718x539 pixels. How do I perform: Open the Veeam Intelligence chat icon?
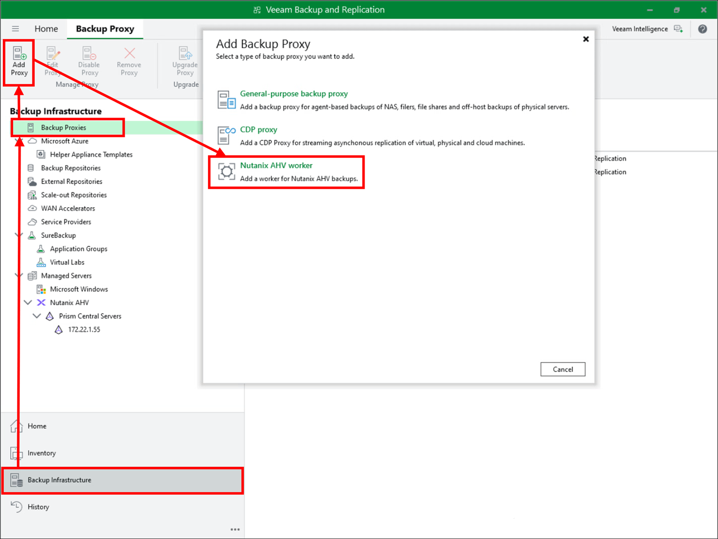point(678,29)
